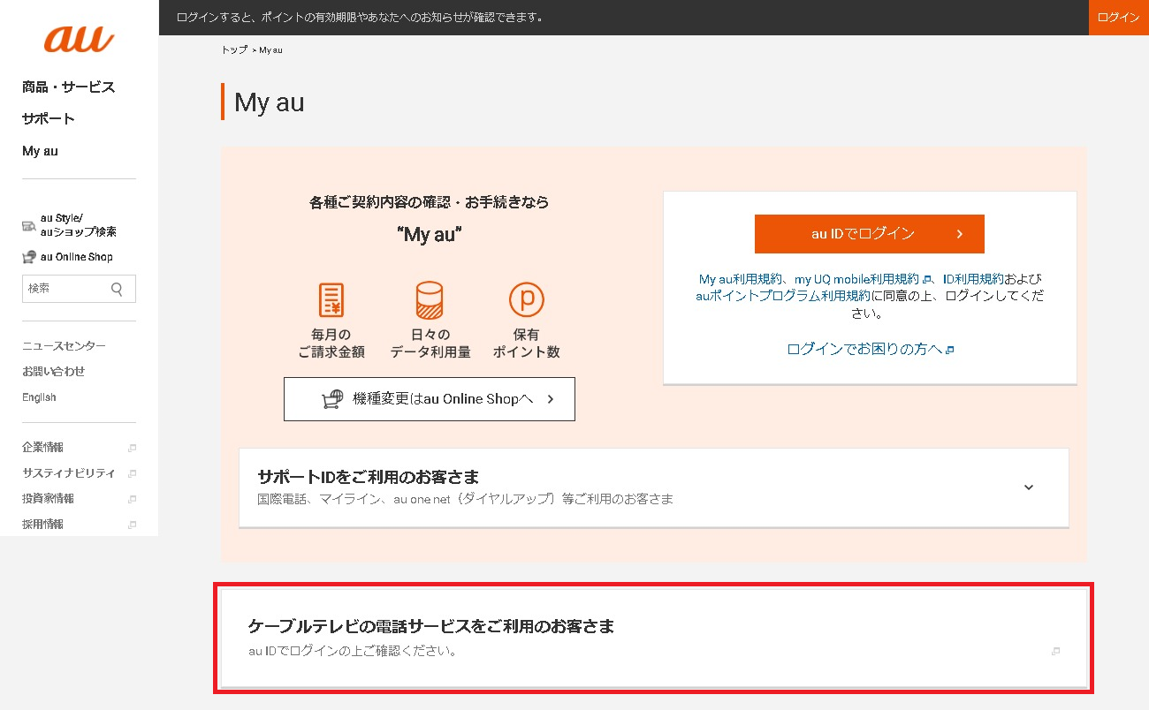
Task: Open au Online Shop sidebar link
Action: (77, 257)
